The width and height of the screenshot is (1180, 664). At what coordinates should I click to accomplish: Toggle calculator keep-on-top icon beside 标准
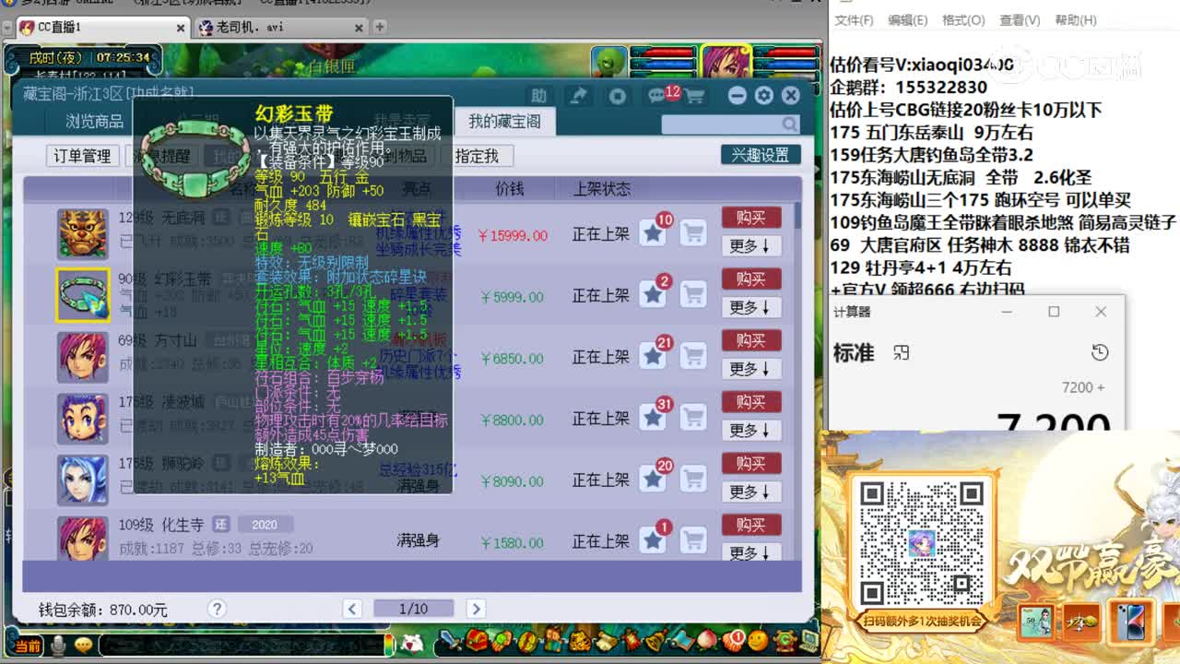pyautogui.click(x=902, y=352)
